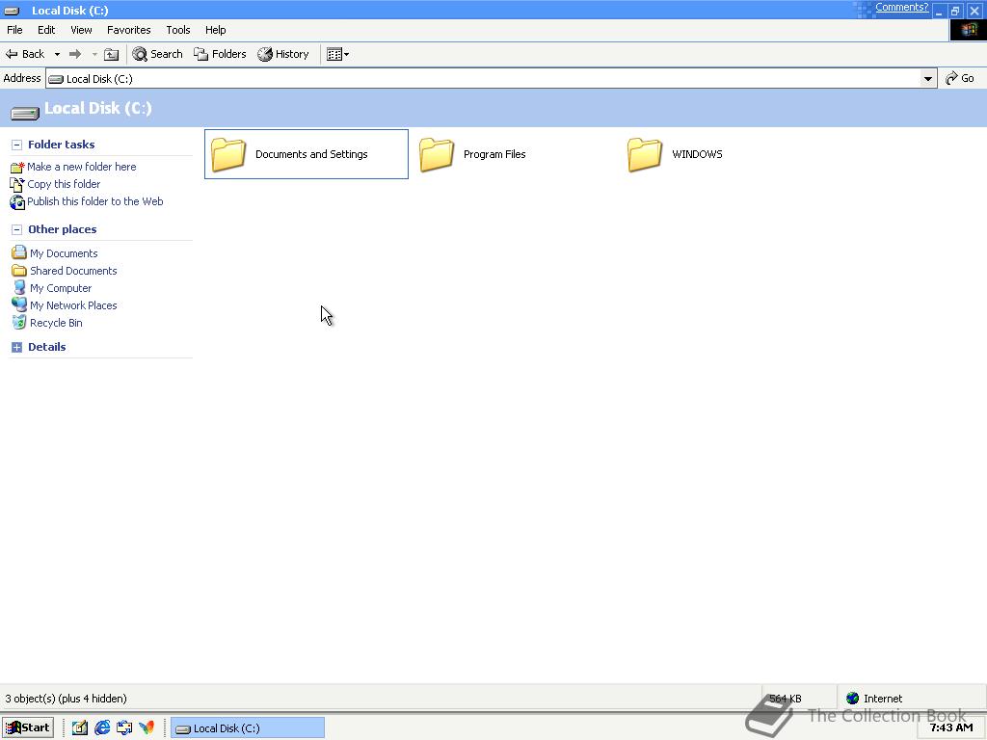Image resolution: width=987 pixels, height=740 pixels.
Task: Open the File menu
Action: (14, 30)
